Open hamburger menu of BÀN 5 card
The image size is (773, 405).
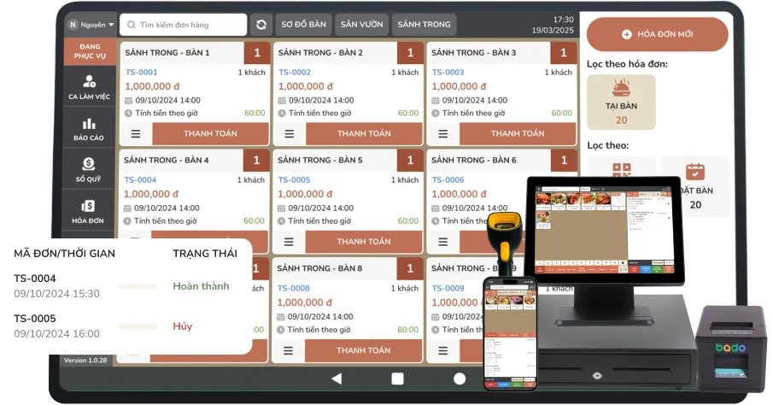tap(289, 242)
